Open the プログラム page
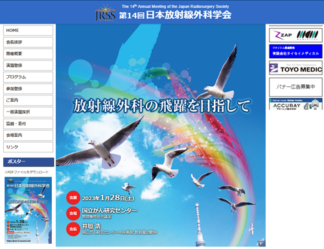The width and height of the screenshot is (324, 249). [28, 77]
